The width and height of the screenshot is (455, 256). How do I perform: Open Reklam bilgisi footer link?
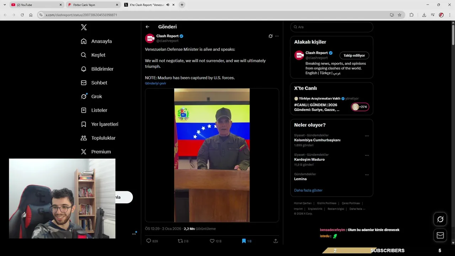[x=336, y=209]
